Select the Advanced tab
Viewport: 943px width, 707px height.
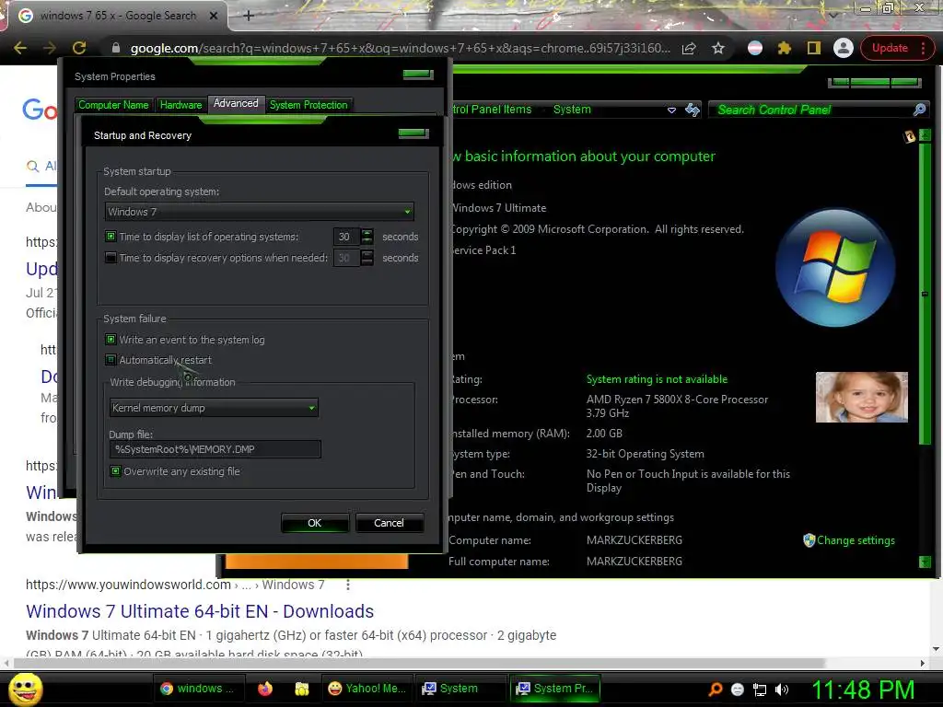click(x=236, y=103)
